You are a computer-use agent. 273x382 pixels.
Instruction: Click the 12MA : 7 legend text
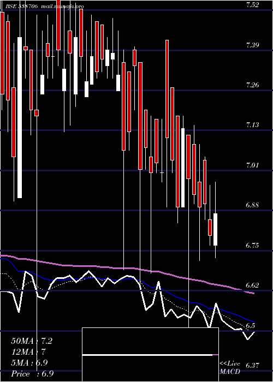click(29, 352)
